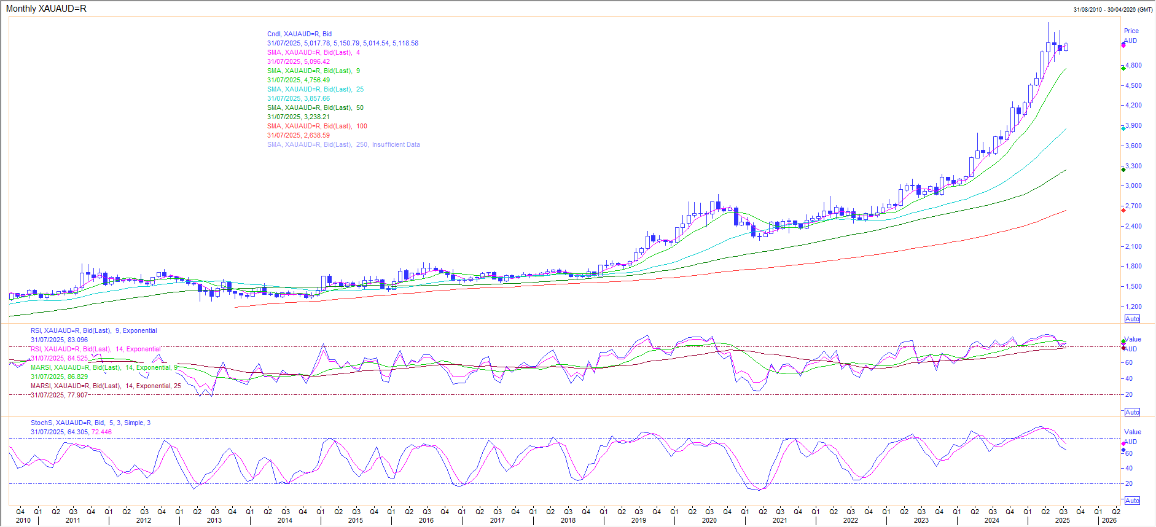Image resolution: width=1156 pixels, height=527 pixels.
Task: Click the magenta SMA 4 marker on price axis
Action: click(x=1123, y=45)
